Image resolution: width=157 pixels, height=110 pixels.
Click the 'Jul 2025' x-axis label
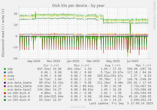pos(133,61)
